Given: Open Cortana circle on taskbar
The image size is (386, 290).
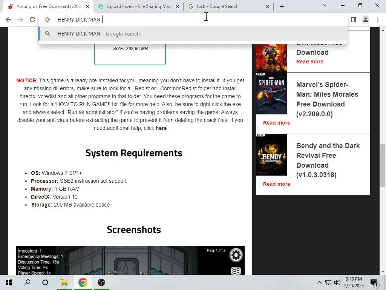Looking at the screenshot, I should pyautogui.click(x=45, y=282).
